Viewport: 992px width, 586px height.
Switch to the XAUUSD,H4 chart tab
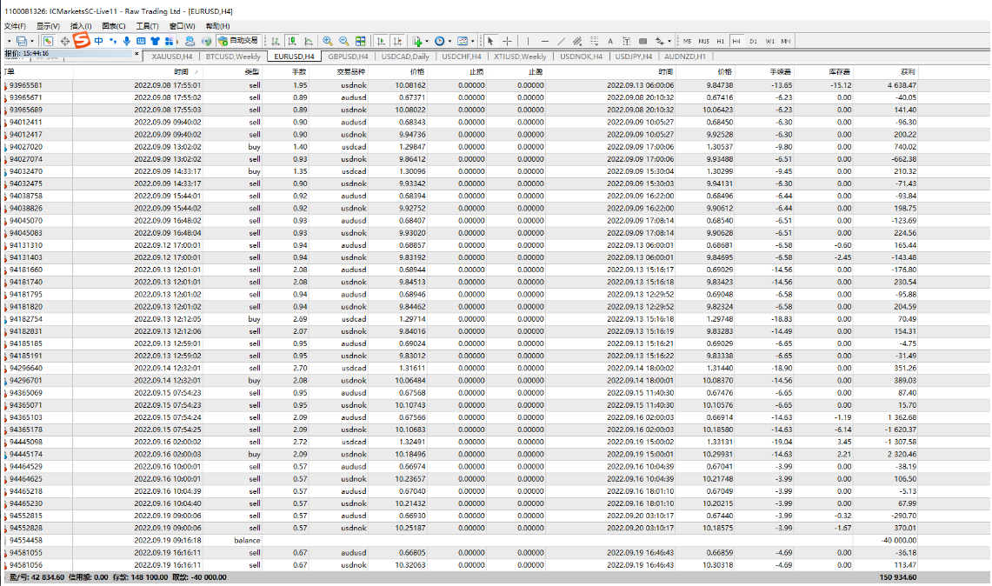pos(172,57)
